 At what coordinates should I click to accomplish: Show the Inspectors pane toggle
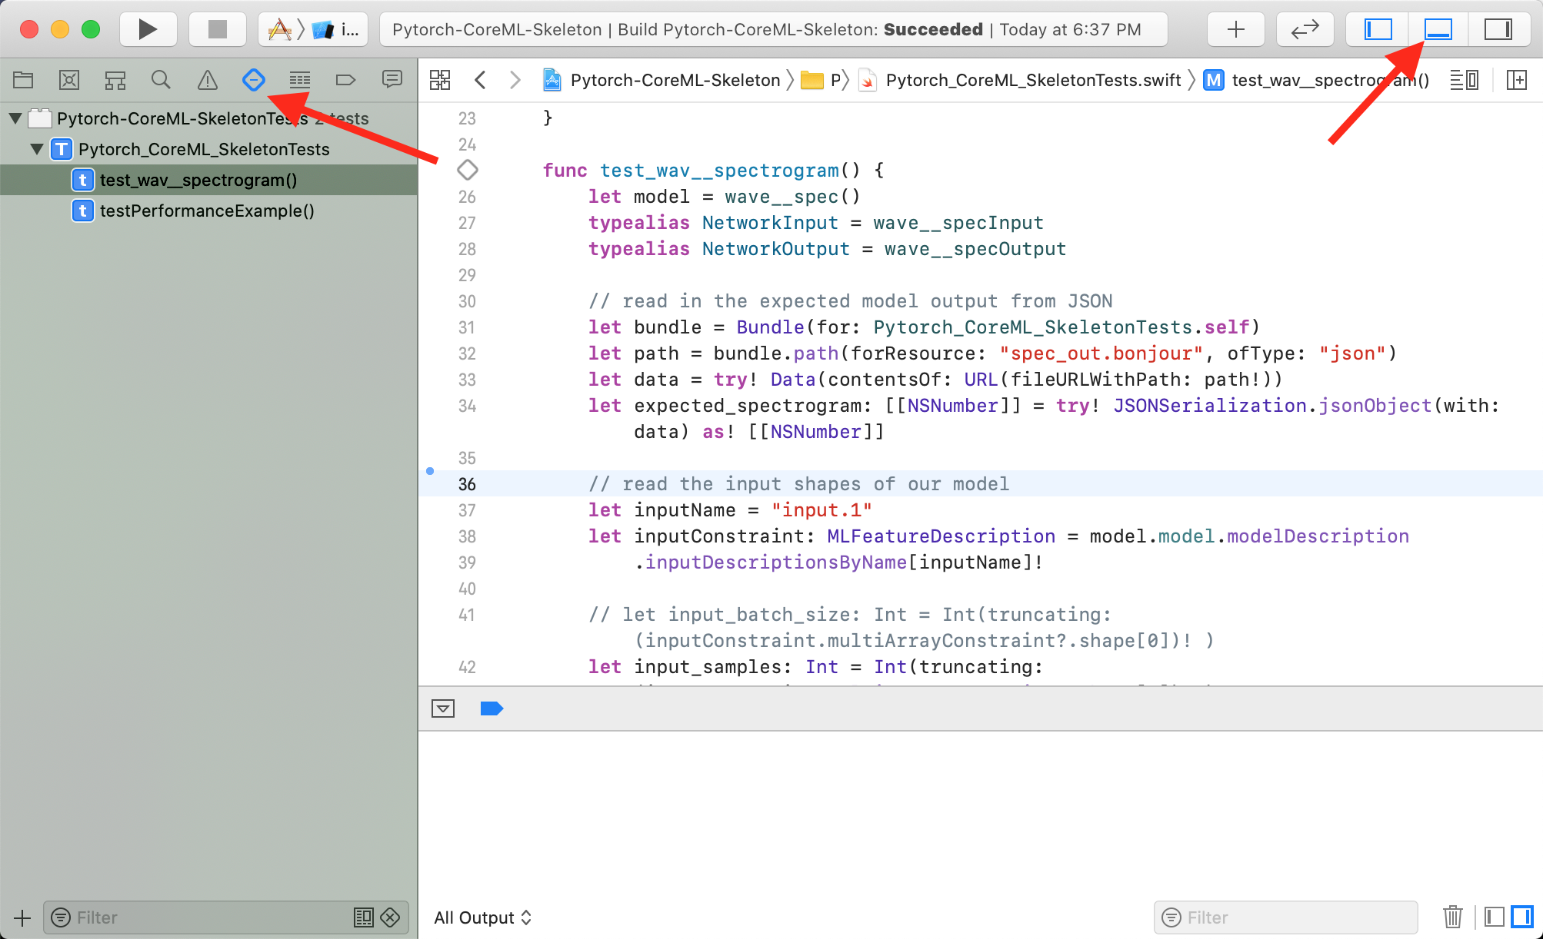click(1498, 29)
